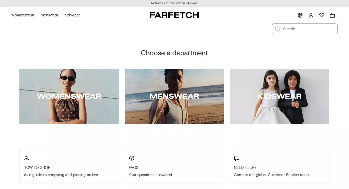
Task: Focus the Search input field
Action: pyautogui.click(x=305, y=29)
